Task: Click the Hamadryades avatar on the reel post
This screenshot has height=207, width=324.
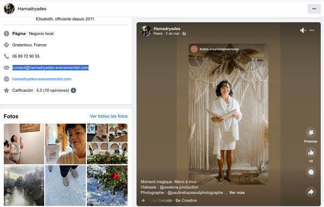Action: (x=146, y=31)
